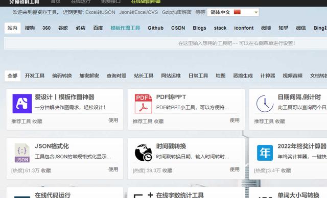Click 收藏 on the 2022年终奖计算器 card
This screenshot has height=198, width=327.
[x=286, y=171]
